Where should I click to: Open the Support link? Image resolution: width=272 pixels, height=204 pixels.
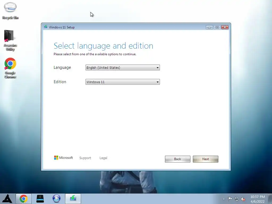[x=85, y=158]
